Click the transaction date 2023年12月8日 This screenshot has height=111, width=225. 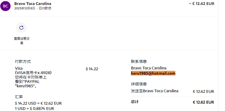(x=24, y=9)
